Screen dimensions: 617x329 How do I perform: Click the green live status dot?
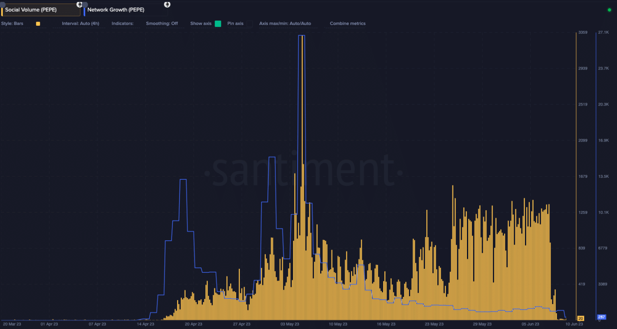click(609, 10)
